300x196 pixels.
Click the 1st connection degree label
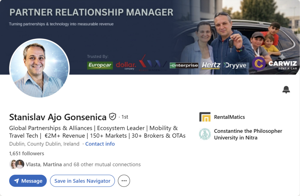tap(125, 117)
